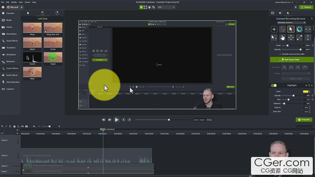
Task: Switch to Audio properties tab
Action: [280, 13]
